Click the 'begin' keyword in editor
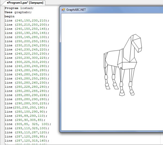Viewport: 163px width, 145px height. coord(9,16)
